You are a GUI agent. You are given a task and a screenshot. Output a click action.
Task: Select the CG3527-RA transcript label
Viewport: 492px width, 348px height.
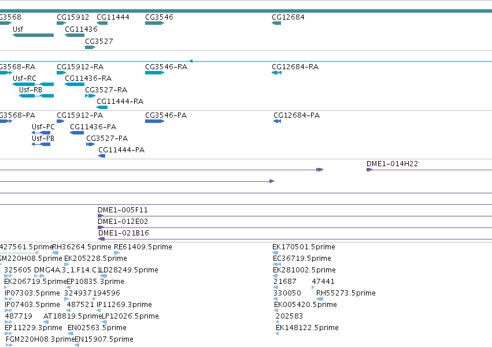point(106,90)
